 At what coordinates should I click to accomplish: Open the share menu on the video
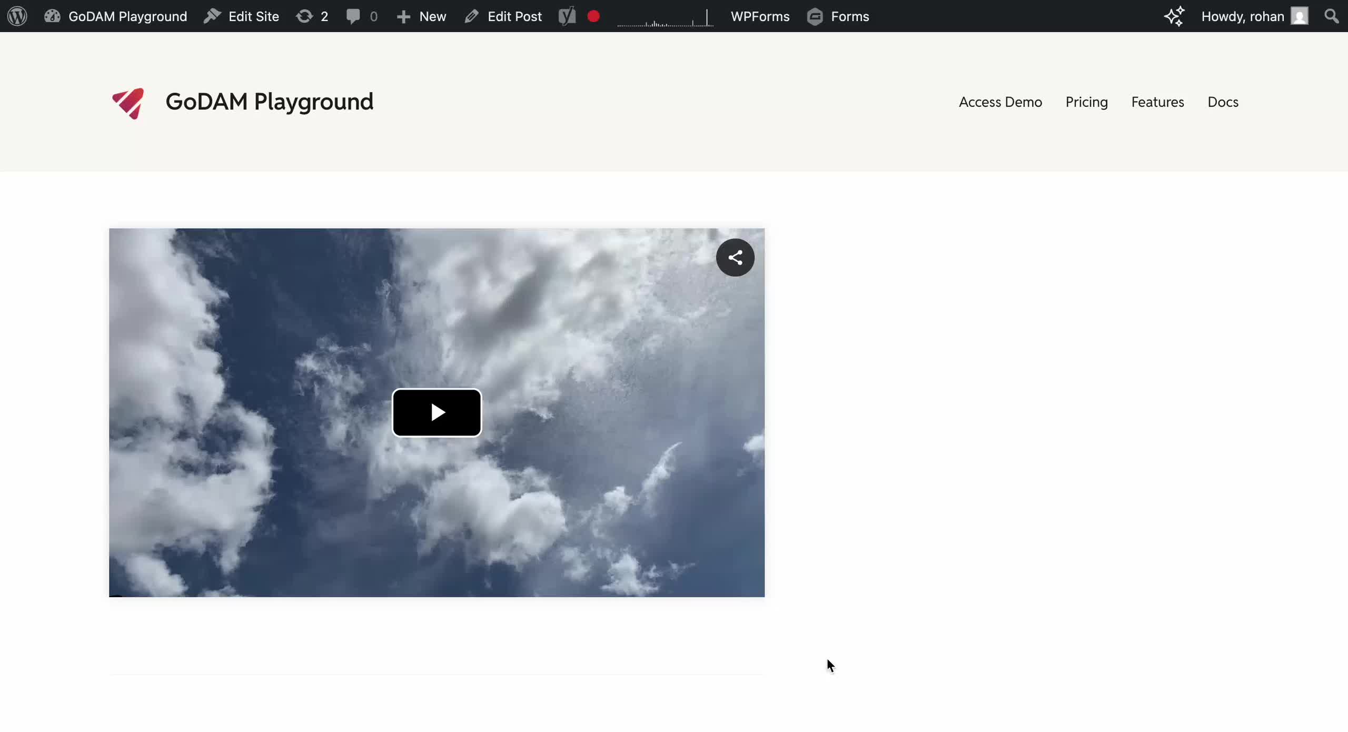(x=735, y=257)
